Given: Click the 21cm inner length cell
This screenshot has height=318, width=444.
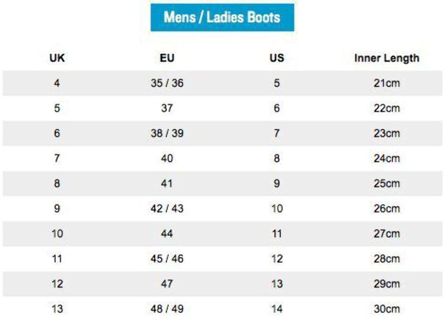Looking at the screenshot, I should (x=387, y=83).
